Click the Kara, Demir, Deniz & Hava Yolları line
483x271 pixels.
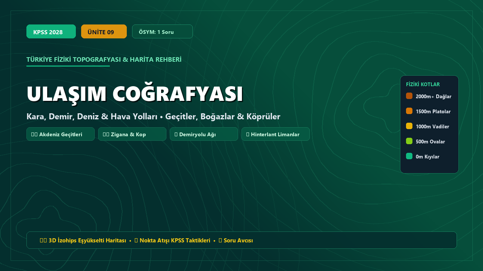(x=153, y=116)
